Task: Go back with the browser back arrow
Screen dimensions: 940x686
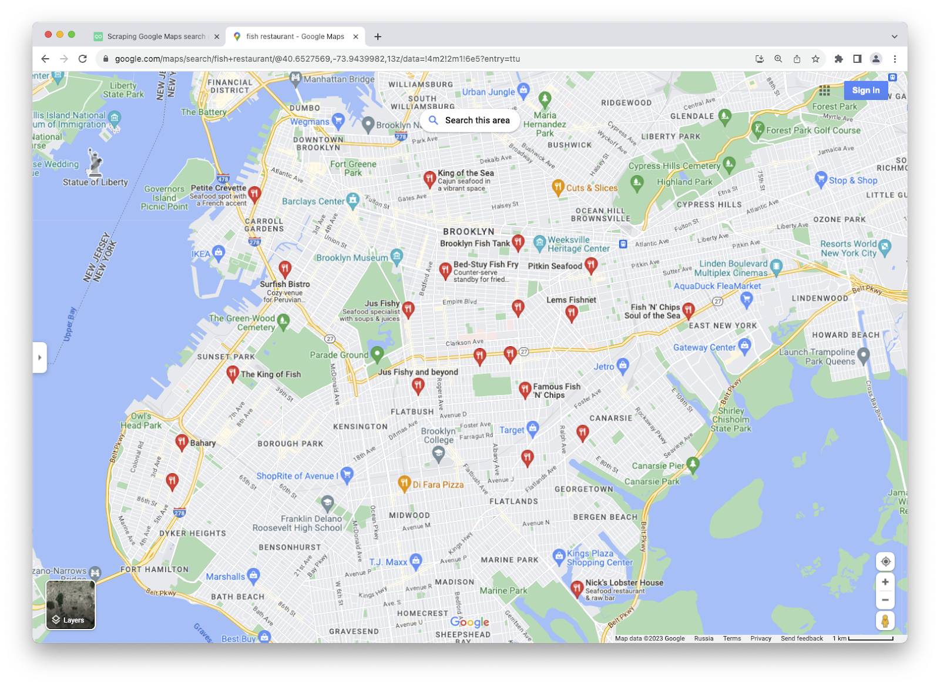Action: tap(45, 59)
